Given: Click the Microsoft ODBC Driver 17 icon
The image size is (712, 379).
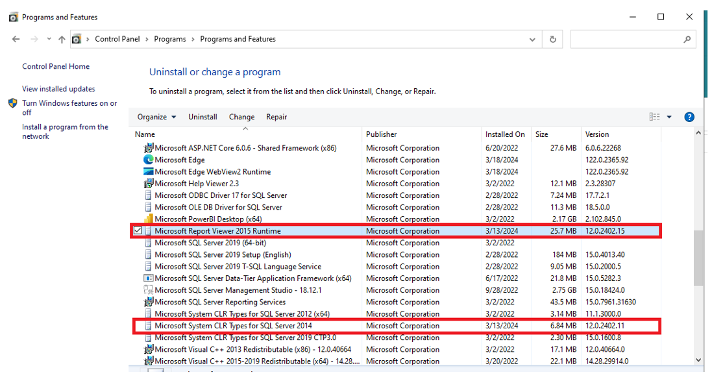Looking at the screenshot, I should pos(149,195).
